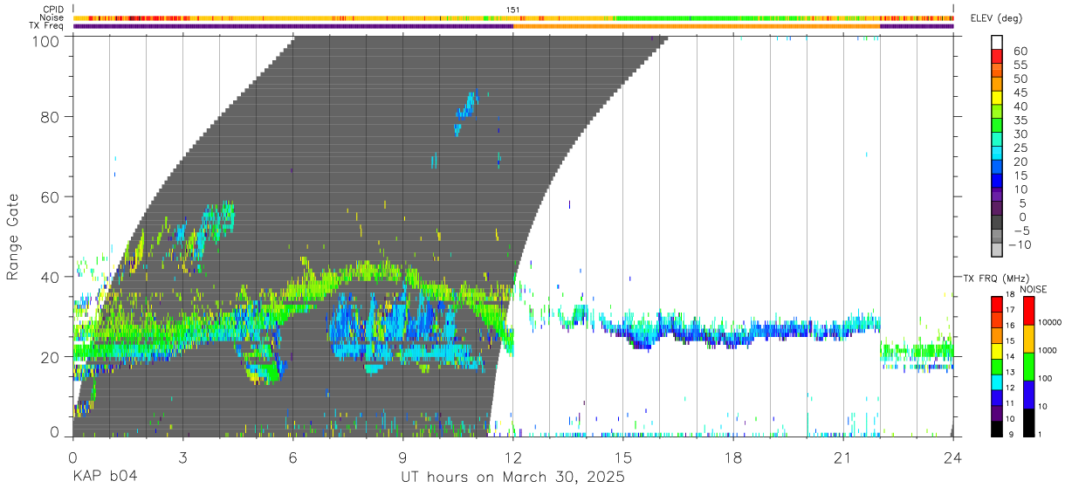This screenshot has width=1072, height=495.
Task: Click the CPID value 151
Action: click(512, 10)
